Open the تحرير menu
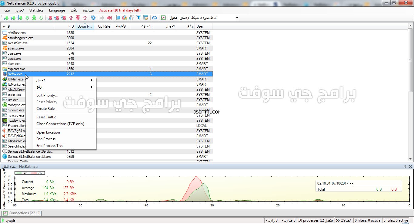The image size is (414, 224). click(x=19, y=10)
